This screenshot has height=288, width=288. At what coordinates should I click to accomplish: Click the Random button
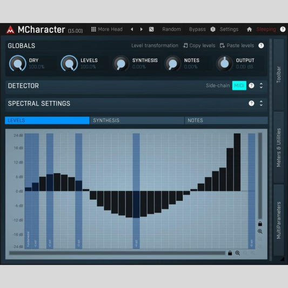(x=171, y=29)
